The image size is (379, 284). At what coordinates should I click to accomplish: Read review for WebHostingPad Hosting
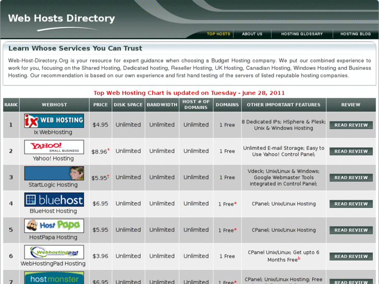point(351,256)
